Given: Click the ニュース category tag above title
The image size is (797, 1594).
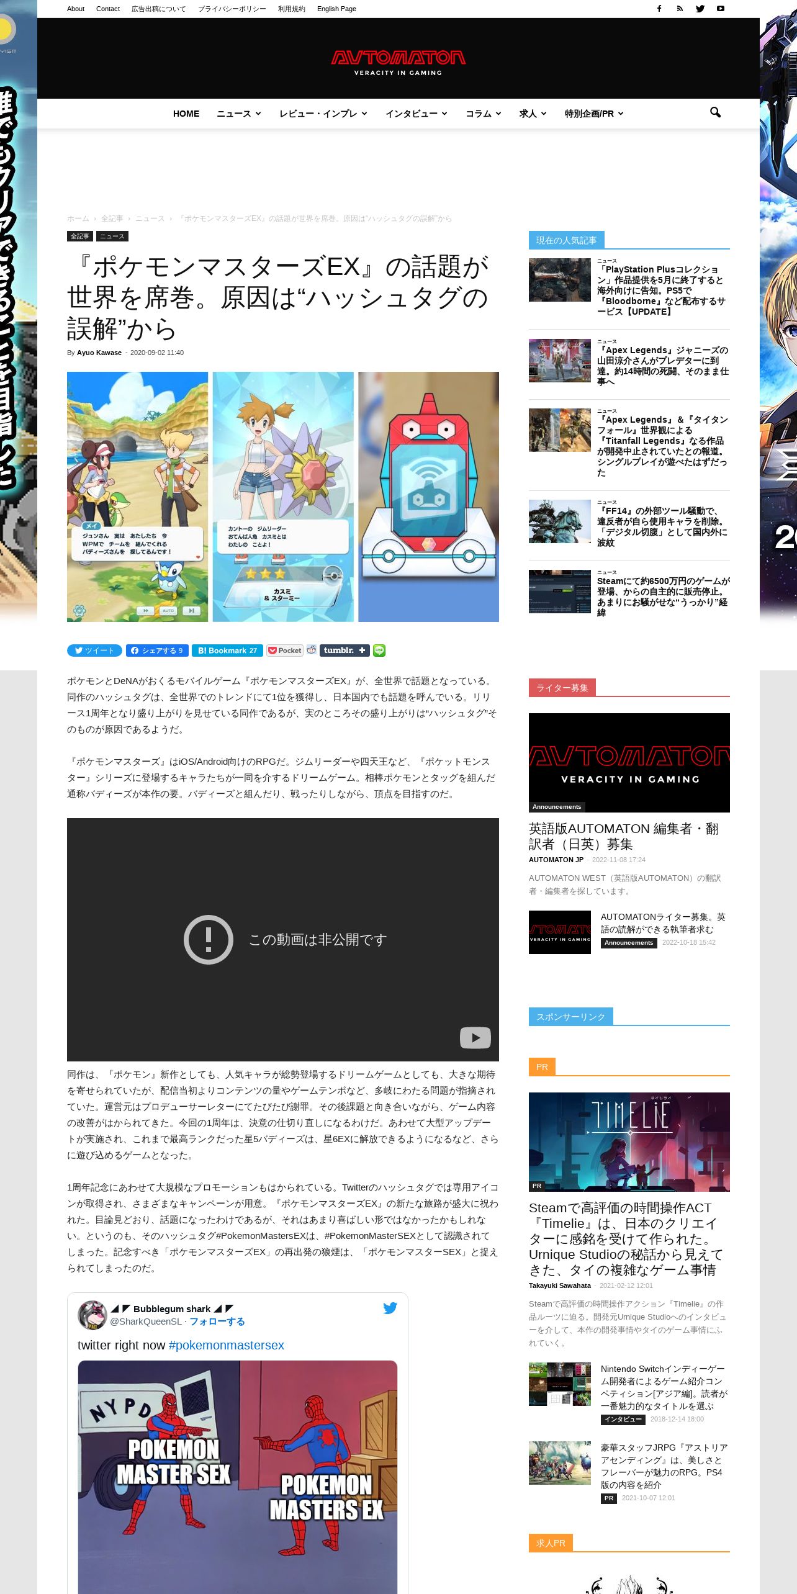Looking at the screenshot, I should (112, 236).
